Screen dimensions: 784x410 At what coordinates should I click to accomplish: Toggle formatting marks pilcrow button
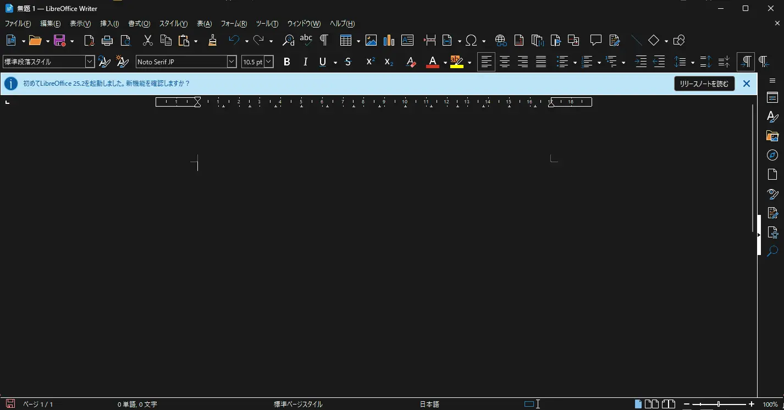coord(324,40)
